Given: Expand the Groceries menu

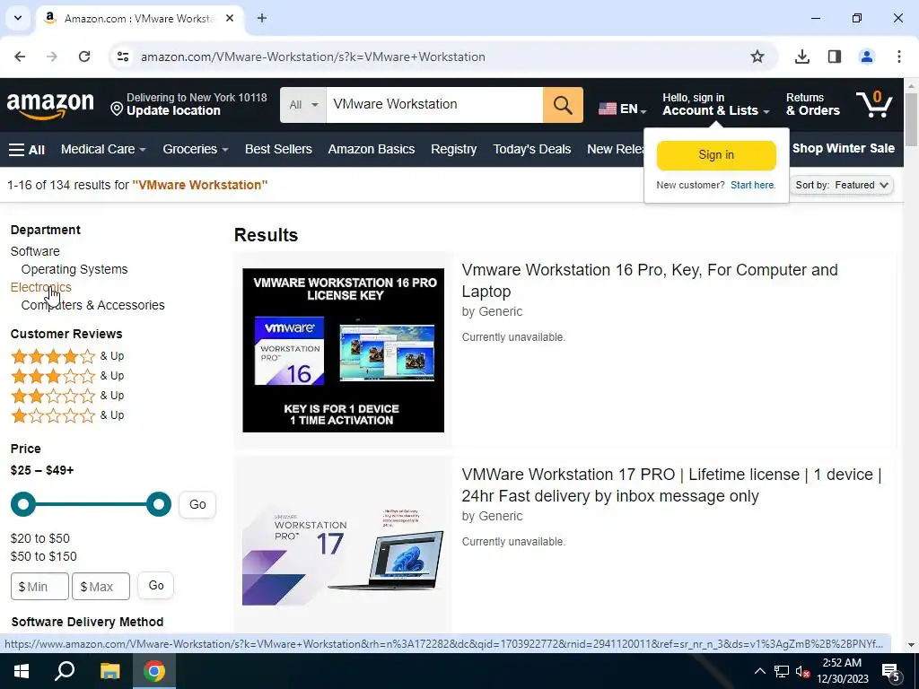Looking at the screenshot, I should point(195,150).
